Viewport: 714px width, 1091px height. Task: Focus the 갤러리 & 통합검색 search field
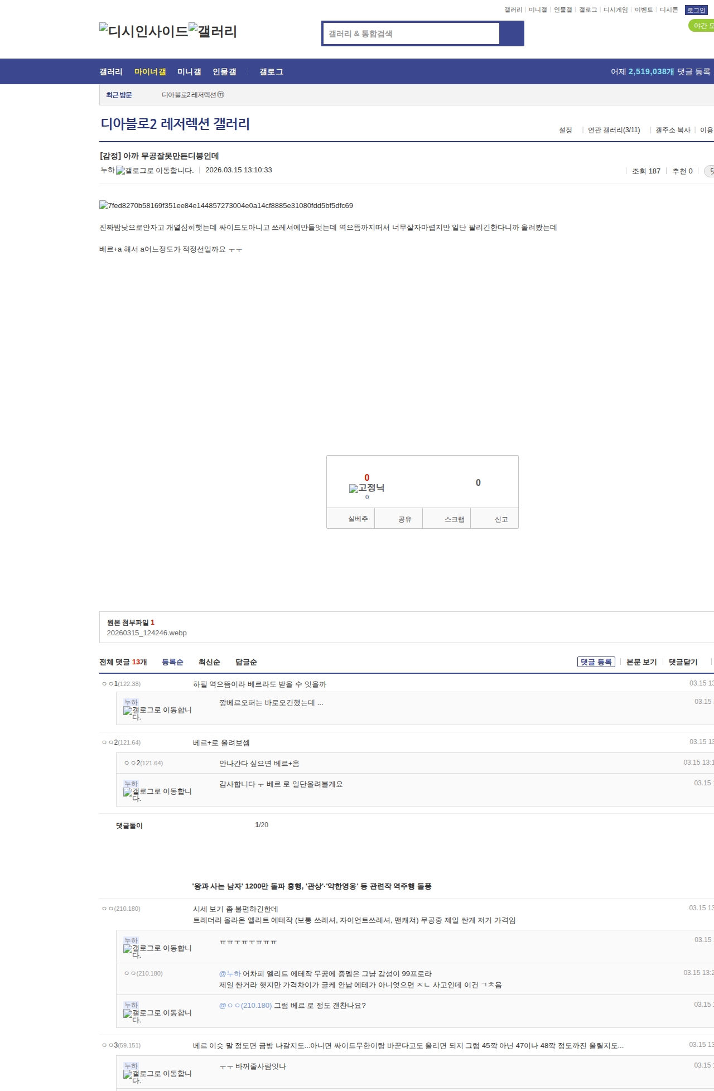point(411,33)
